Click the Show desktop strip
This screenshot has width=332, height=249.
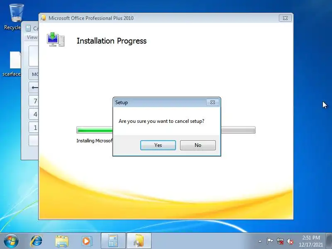pos(329,241)
